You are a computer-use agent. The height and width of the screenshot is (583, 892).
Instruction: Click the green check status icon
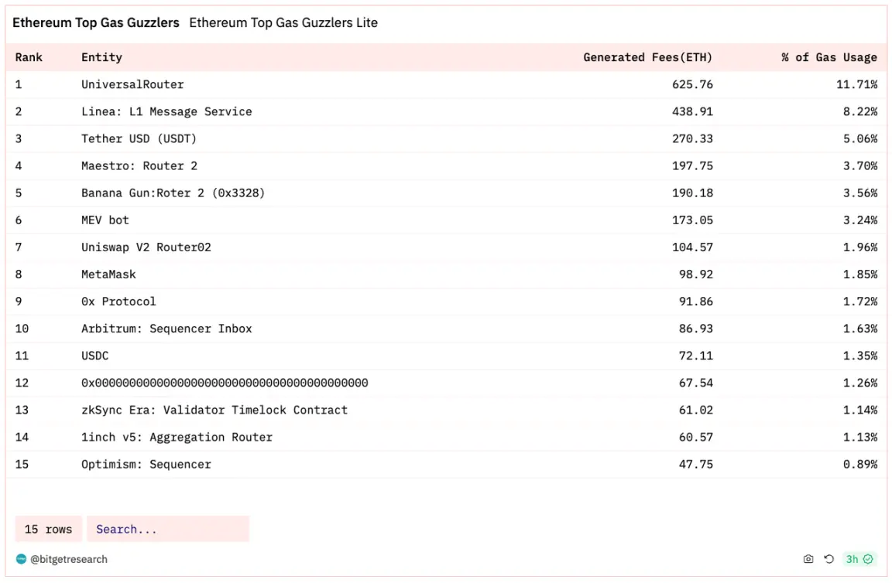point(868,559)
